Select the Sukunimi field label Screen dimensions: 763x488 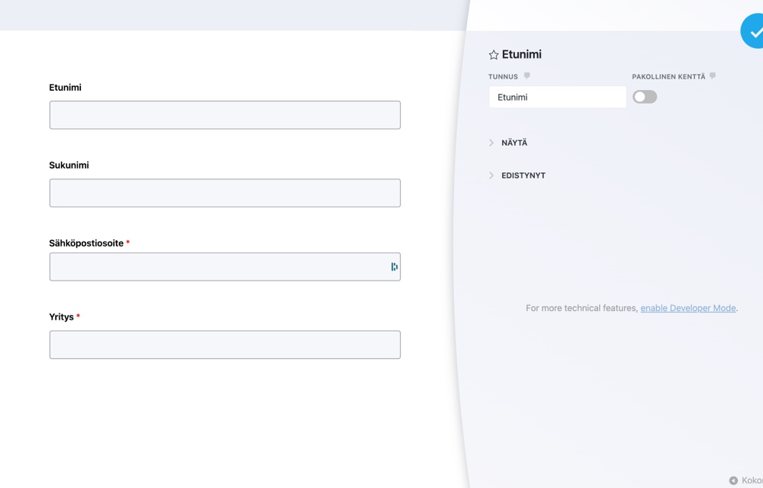pyautogui.click(x=69, y=165)
